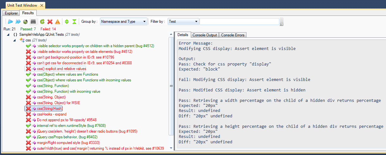Select the cssHooks - expand test
386x155 pixels.
(x=52, y=114)
